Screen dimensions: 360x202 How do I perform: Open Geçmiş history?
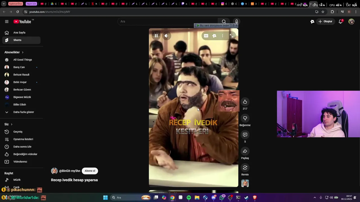(x=21, y=132)
